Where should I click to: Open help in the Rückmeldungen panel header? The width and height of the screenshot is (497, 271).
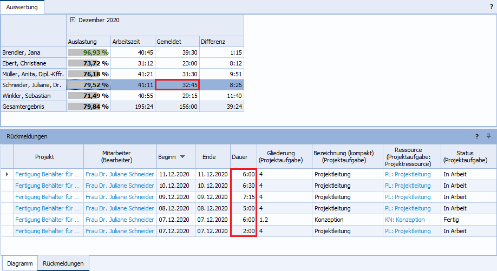click(477, 136)
